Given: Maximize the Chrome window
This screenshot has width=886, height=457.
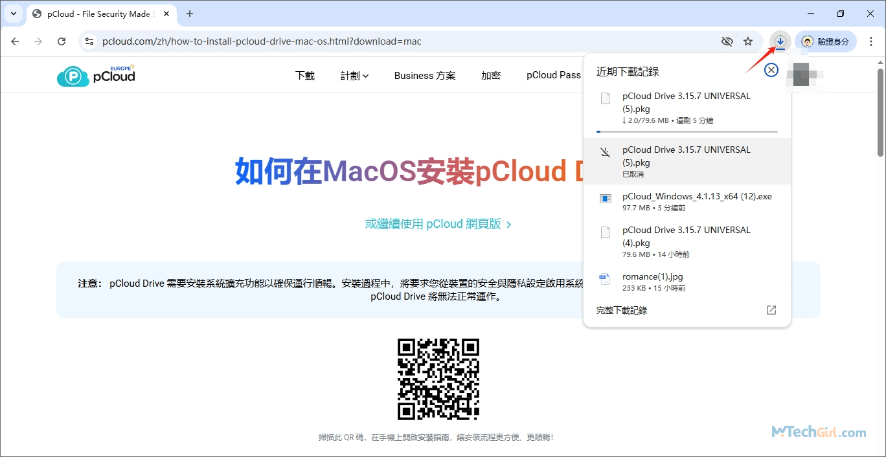Looking at the screenshot, I should (841, 14).
